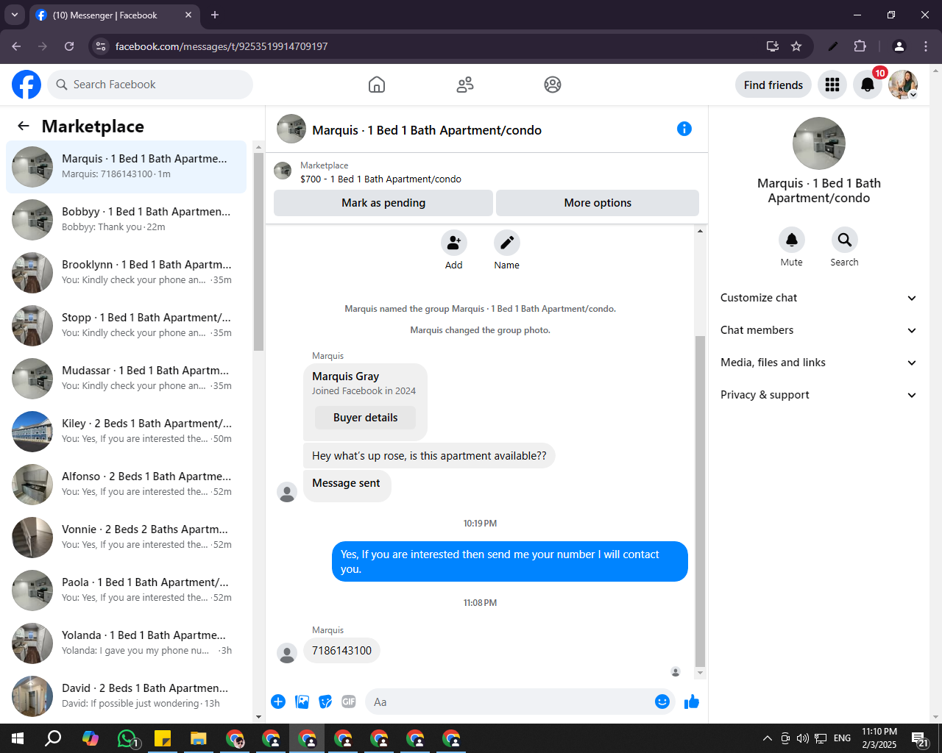Open conversation information icon
Image resolution: width=942 pixels, height=753 pixels.
coord(684,129)
